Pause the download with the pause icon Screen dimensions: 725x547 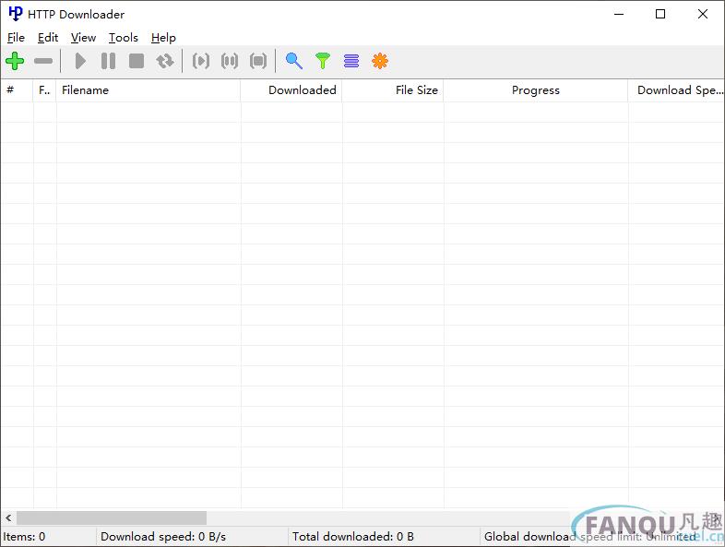tap(108, 61)
